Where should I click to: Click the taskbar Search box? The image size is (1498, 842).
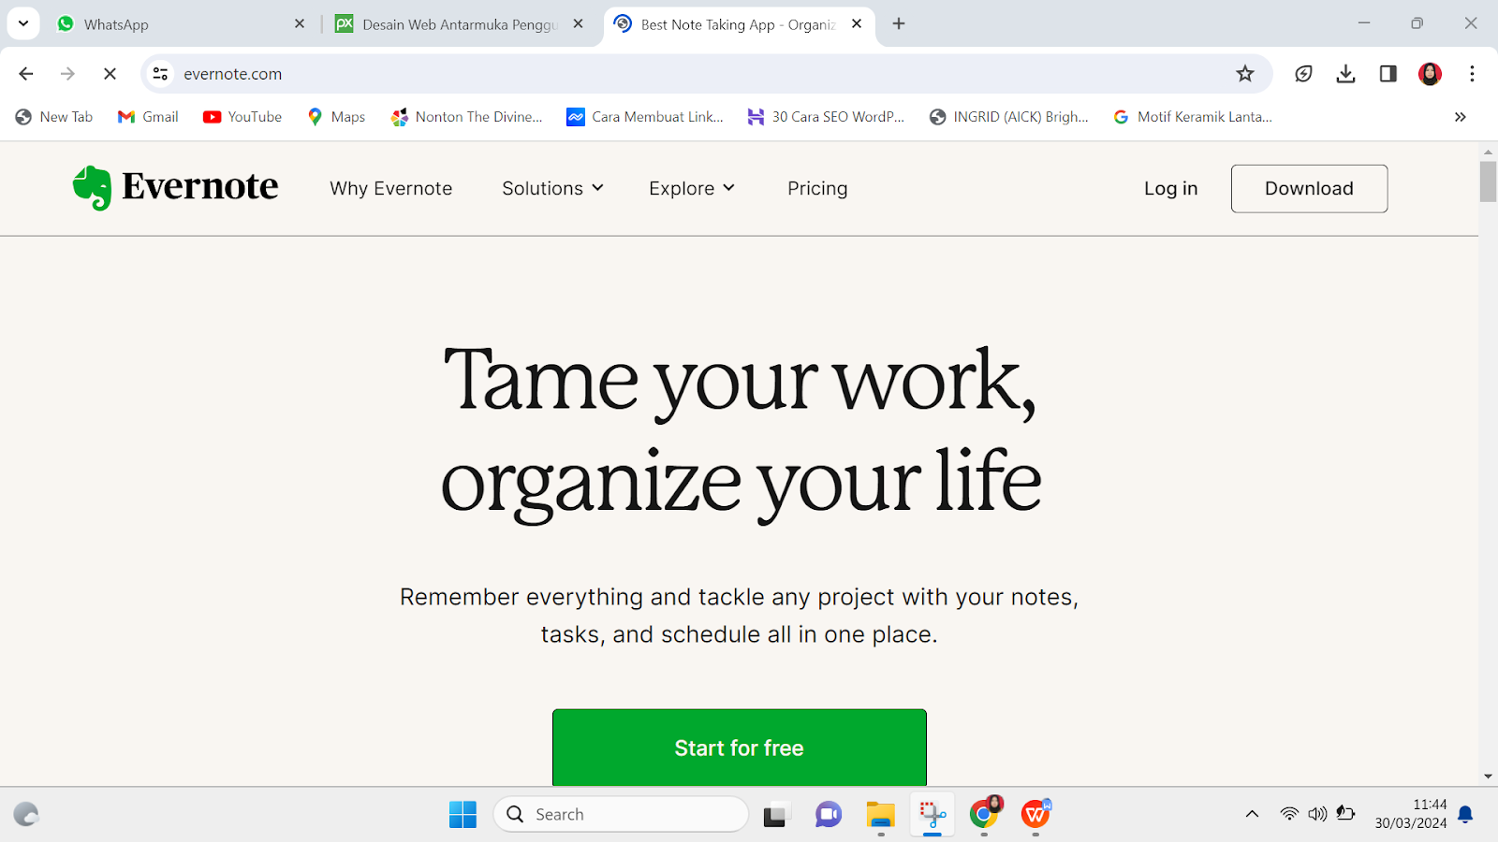pos(622,815)
